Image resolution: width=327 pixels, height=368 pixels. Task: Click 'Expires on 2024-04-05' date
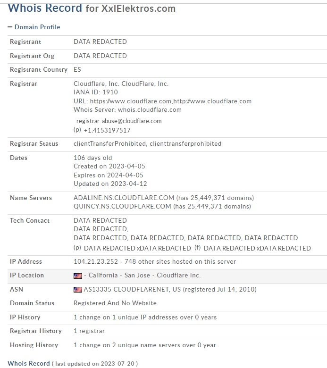(109, 176)
